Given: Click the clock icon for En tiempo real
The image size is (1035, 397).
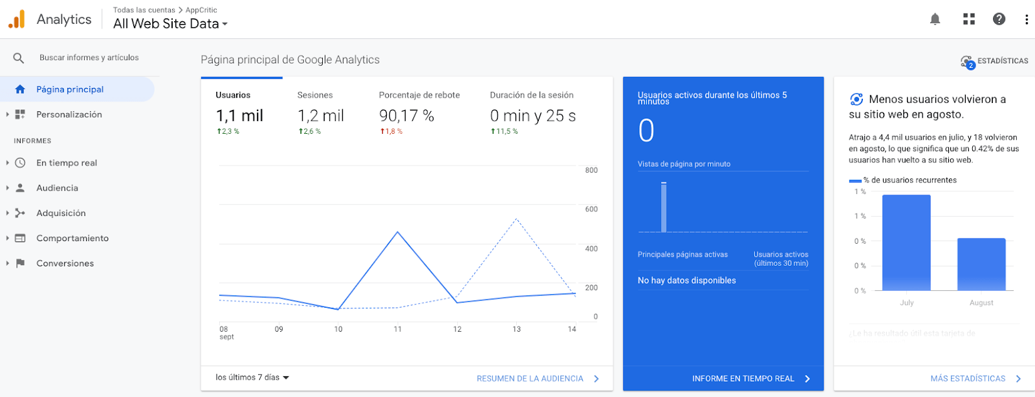Looking at the screenshot, I should [x=20, y=163].
